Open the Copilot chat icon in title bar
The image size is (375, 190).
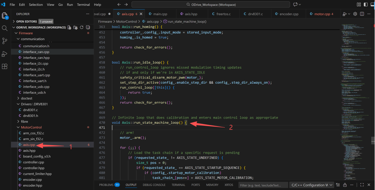point(295,4)
